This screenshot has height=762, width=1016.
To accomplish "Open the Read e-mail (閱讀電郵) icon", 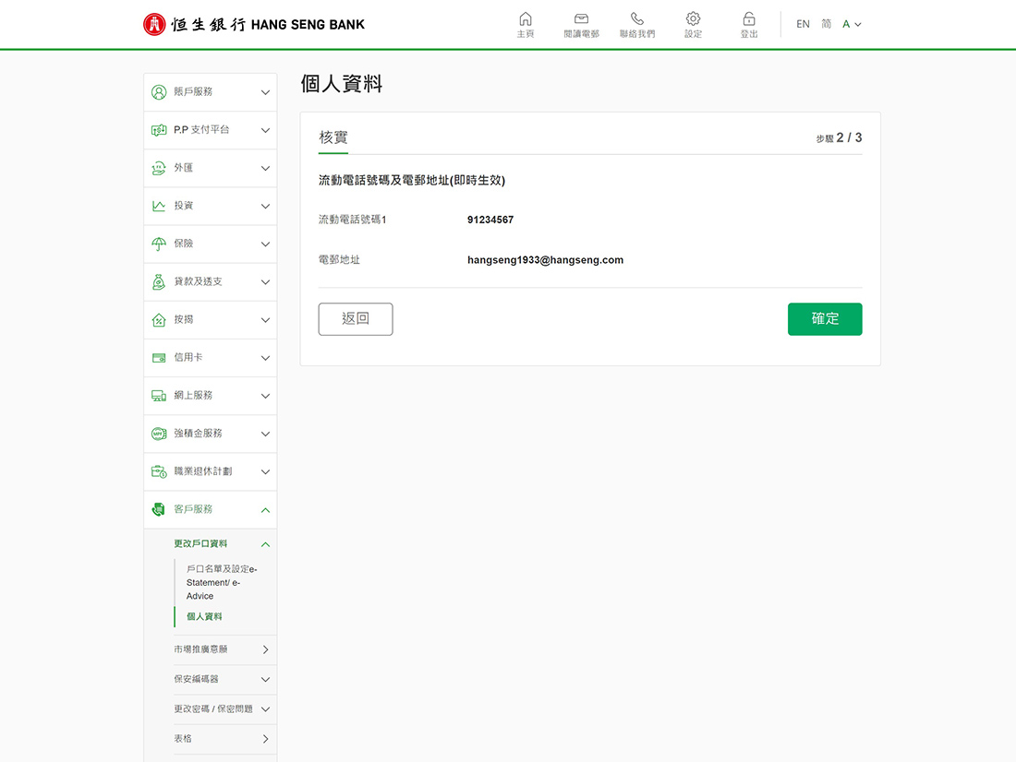I will 581,19.
